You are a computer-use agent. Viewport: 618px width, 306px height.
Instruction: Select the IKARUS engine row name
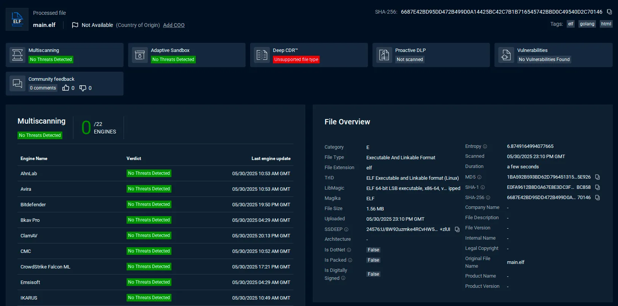(29, 298)
